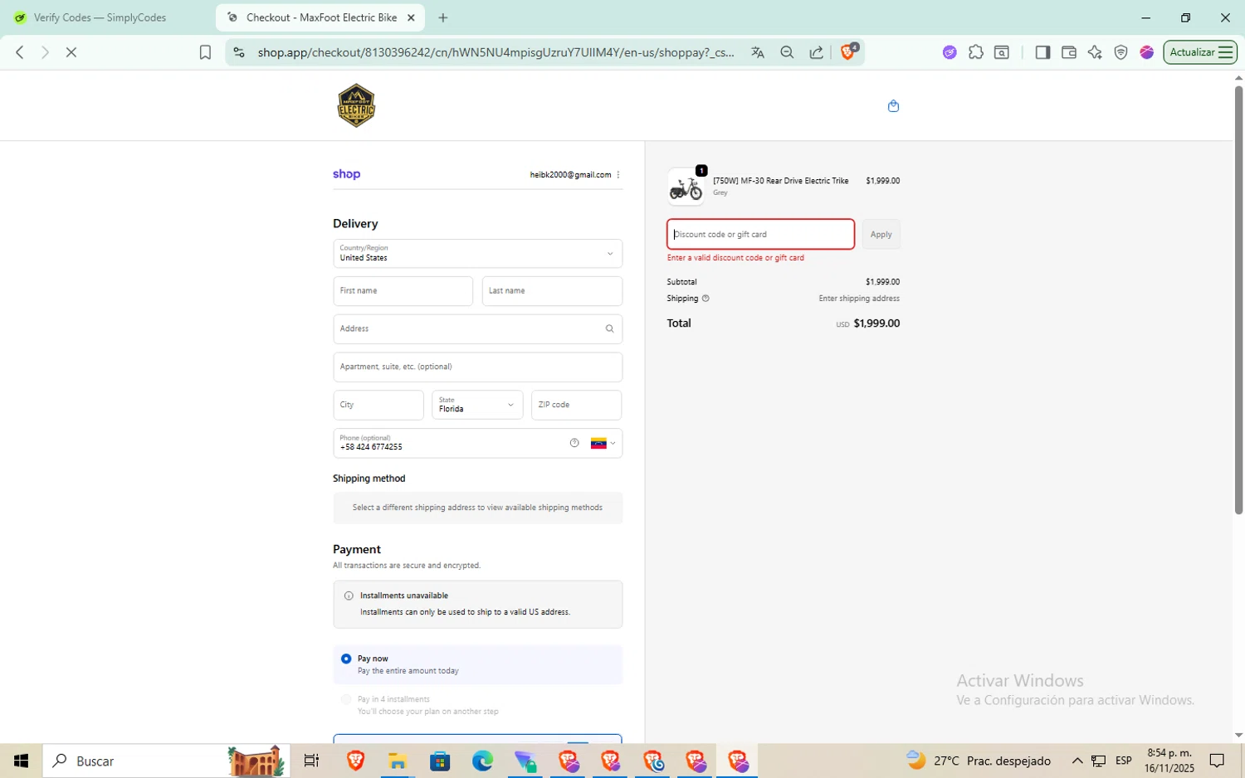1245x778 pixels.
Task: Click the City field
Action: (378, 405)
